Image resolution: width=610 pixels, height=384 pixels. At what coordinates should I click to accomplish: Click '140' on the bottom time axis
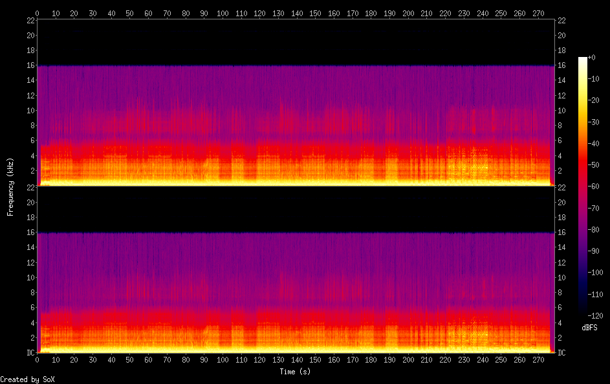pos(297,360)
